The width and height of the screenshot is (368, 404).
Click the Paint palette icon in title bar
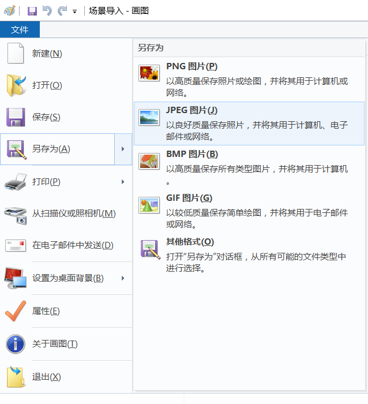9,11
